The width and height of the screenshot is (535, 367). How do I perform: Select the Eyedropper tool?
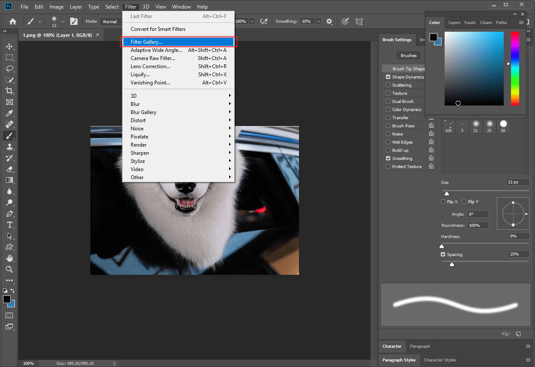coord(9,113)
